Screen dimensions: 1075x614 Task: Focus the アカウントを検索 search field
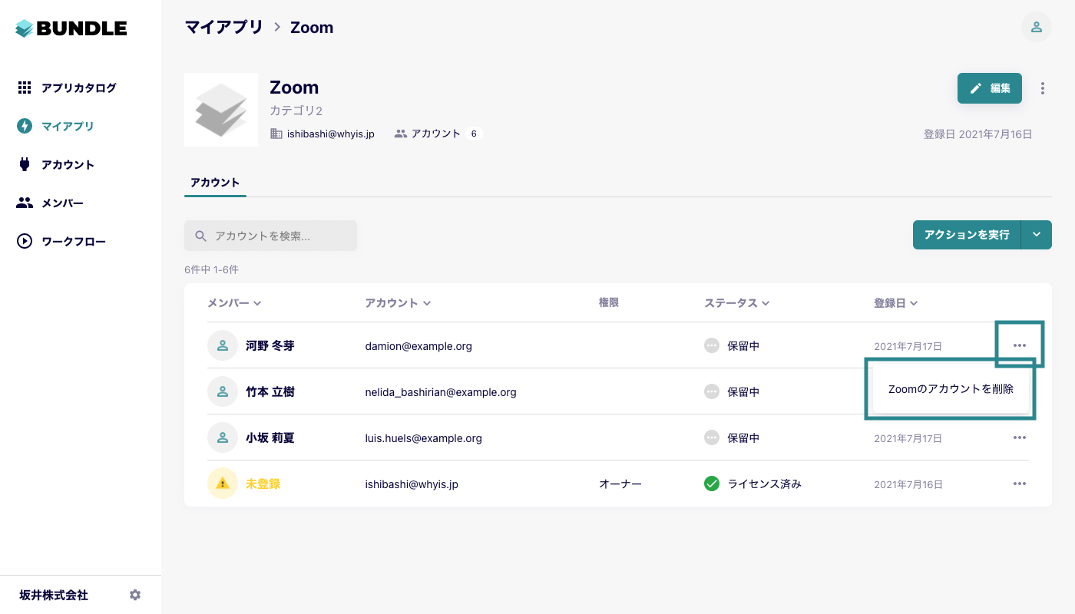pos(270,236)
